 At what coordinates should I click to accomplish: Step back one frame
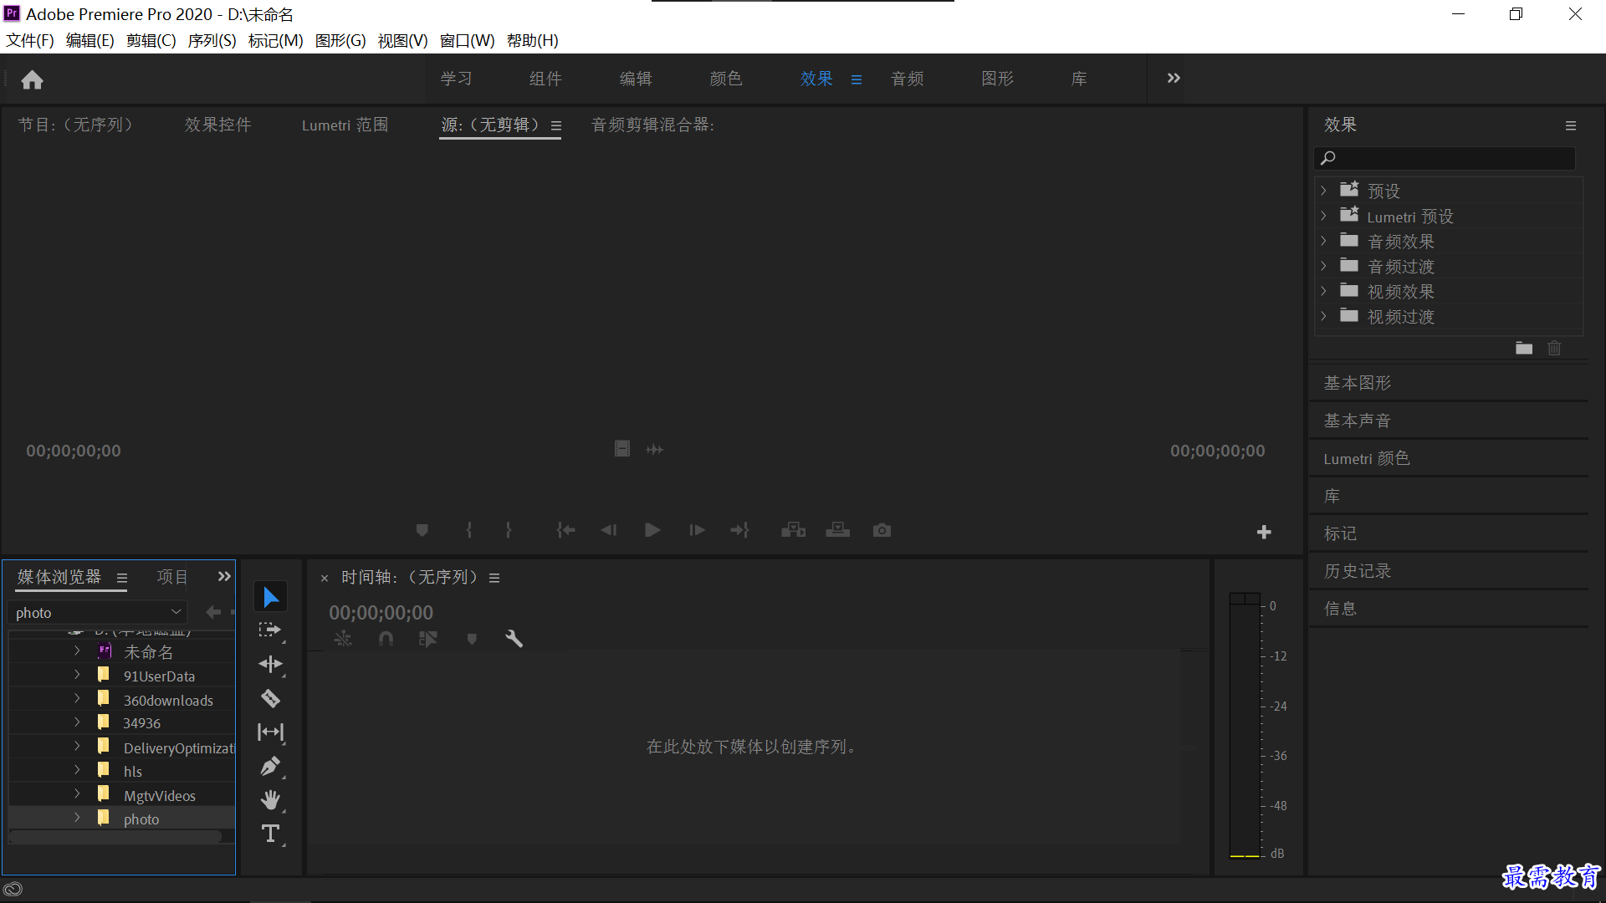609,530
